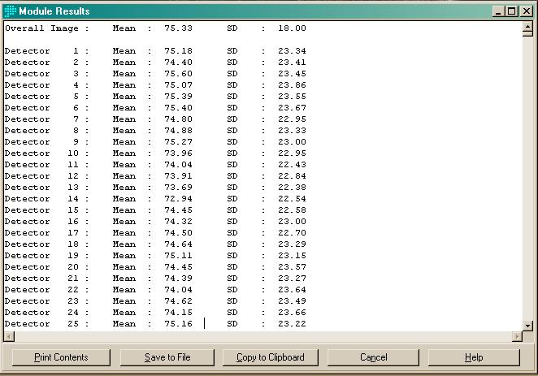Viewport: 538px width, 376px height.
Task: Click Detector 20 SD value 23.57
Action: 292,266
